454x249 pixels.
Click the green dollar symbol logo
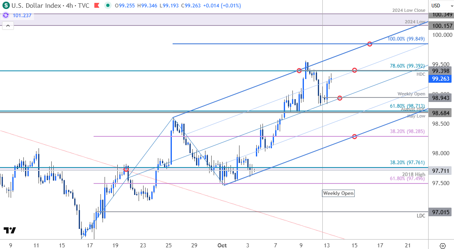pos(6,5)
